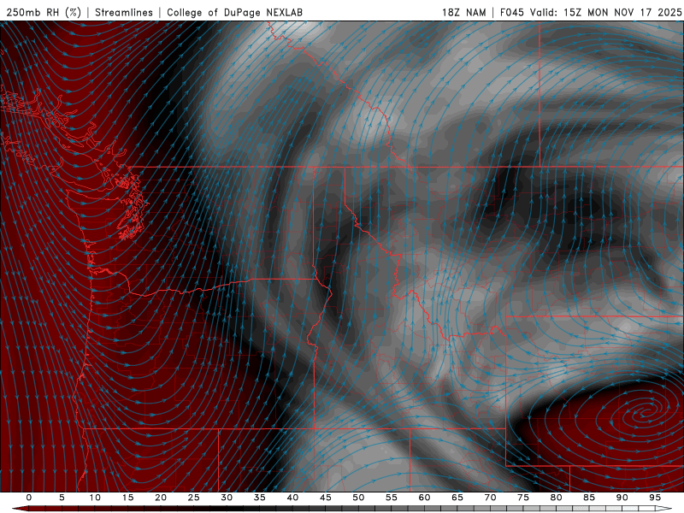This screenshot has height=513, width=684.
Task: Click the colorbar label "30"
Action: pos(227,498)
